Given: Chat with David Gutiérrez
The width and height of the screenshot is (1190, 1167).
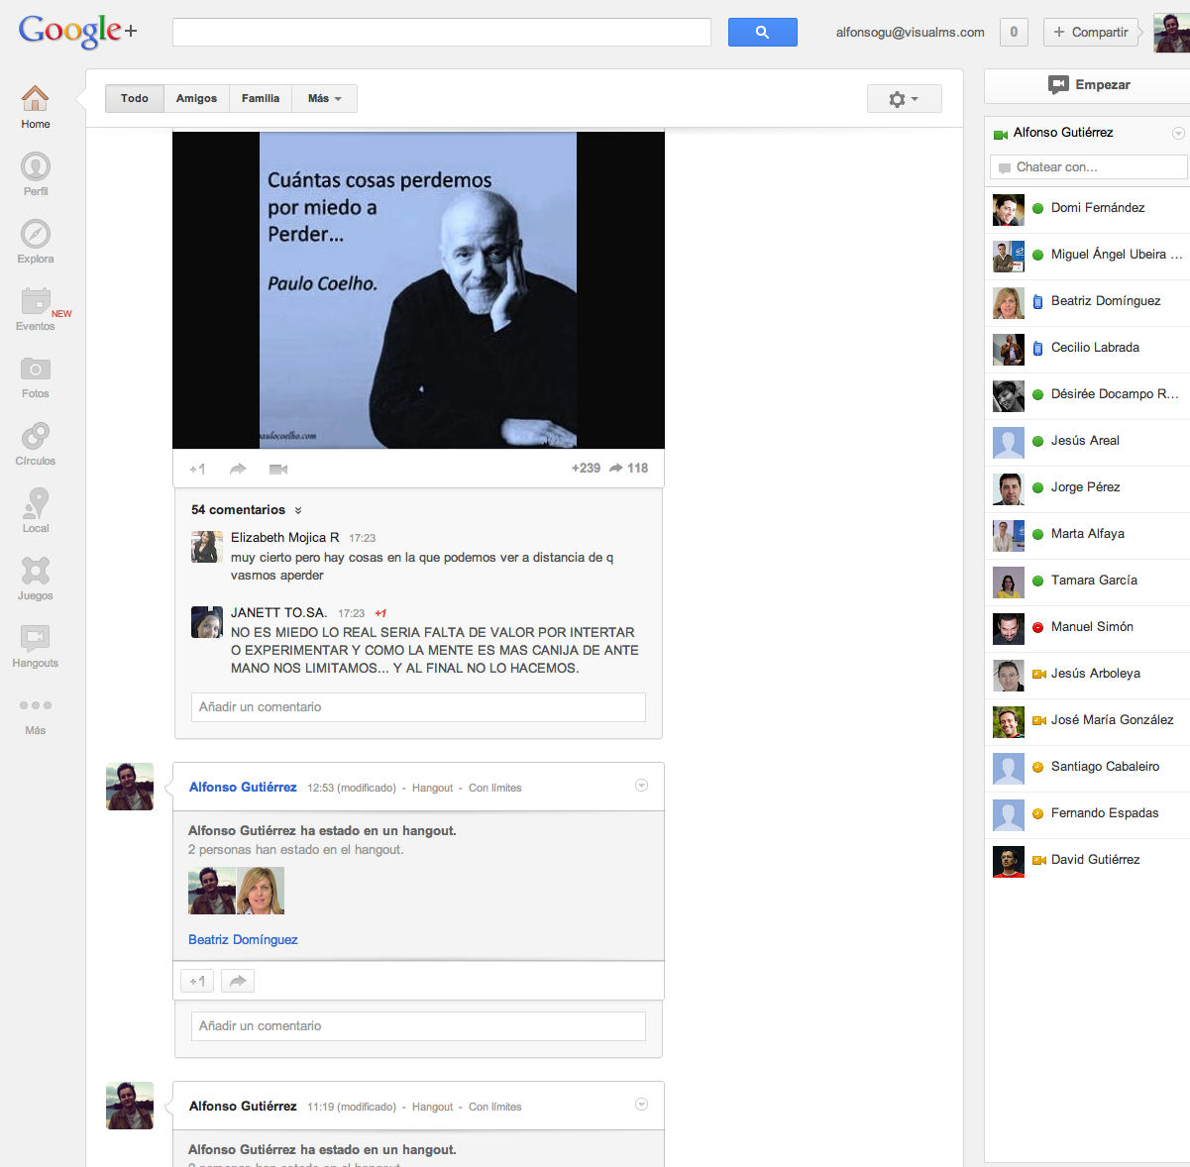Looking at the screenshot, I should pyautogui.click(x=1087, y=860).
